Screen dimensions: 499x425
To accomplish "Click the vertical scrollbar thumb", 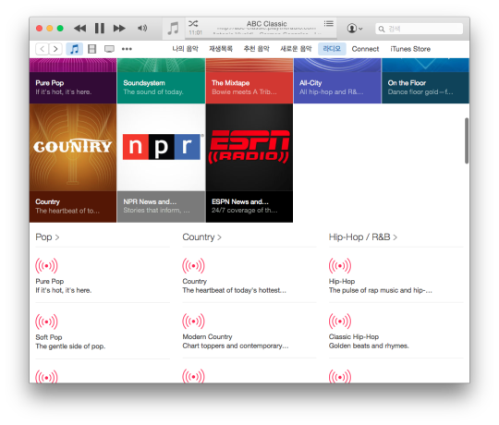I will tap(467, 140).
